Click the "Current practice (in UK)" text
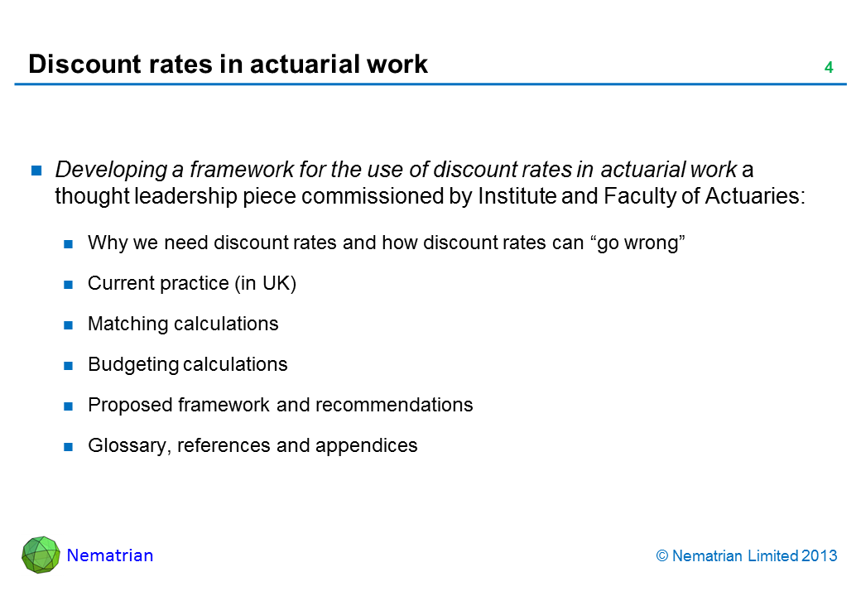Image resolution: width=861 pixels, height=596 pixels. pos(192,284)
